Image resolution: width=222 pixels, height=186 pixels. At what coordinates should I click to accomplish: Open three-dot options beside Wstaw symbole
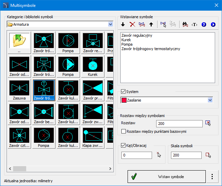pyautogui.click(x=212, y=177)
